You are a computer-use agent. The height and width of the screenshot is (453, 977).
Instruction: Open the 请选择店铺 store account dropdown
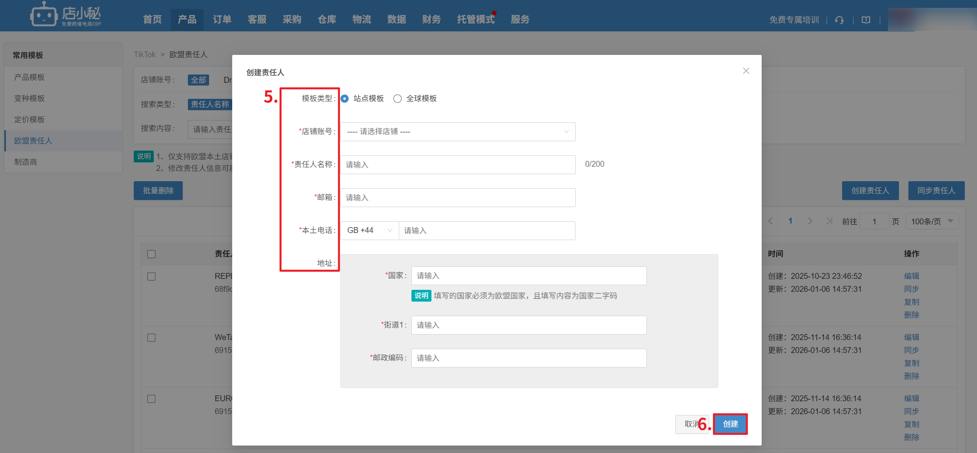click(x=457, y=132)
